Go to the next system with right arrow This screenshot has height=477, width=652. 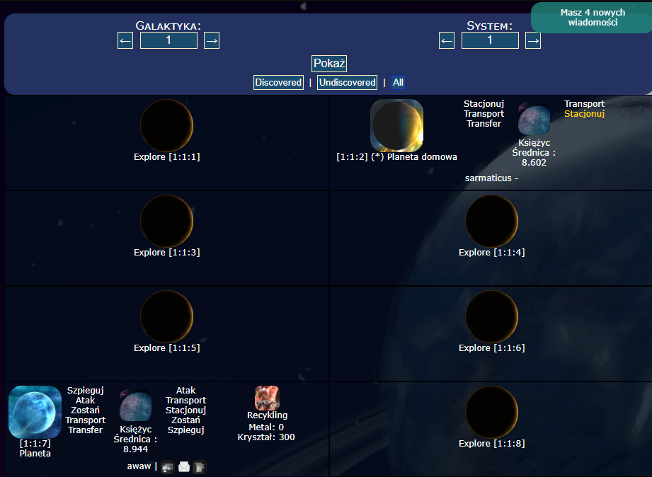coord(533,41)
